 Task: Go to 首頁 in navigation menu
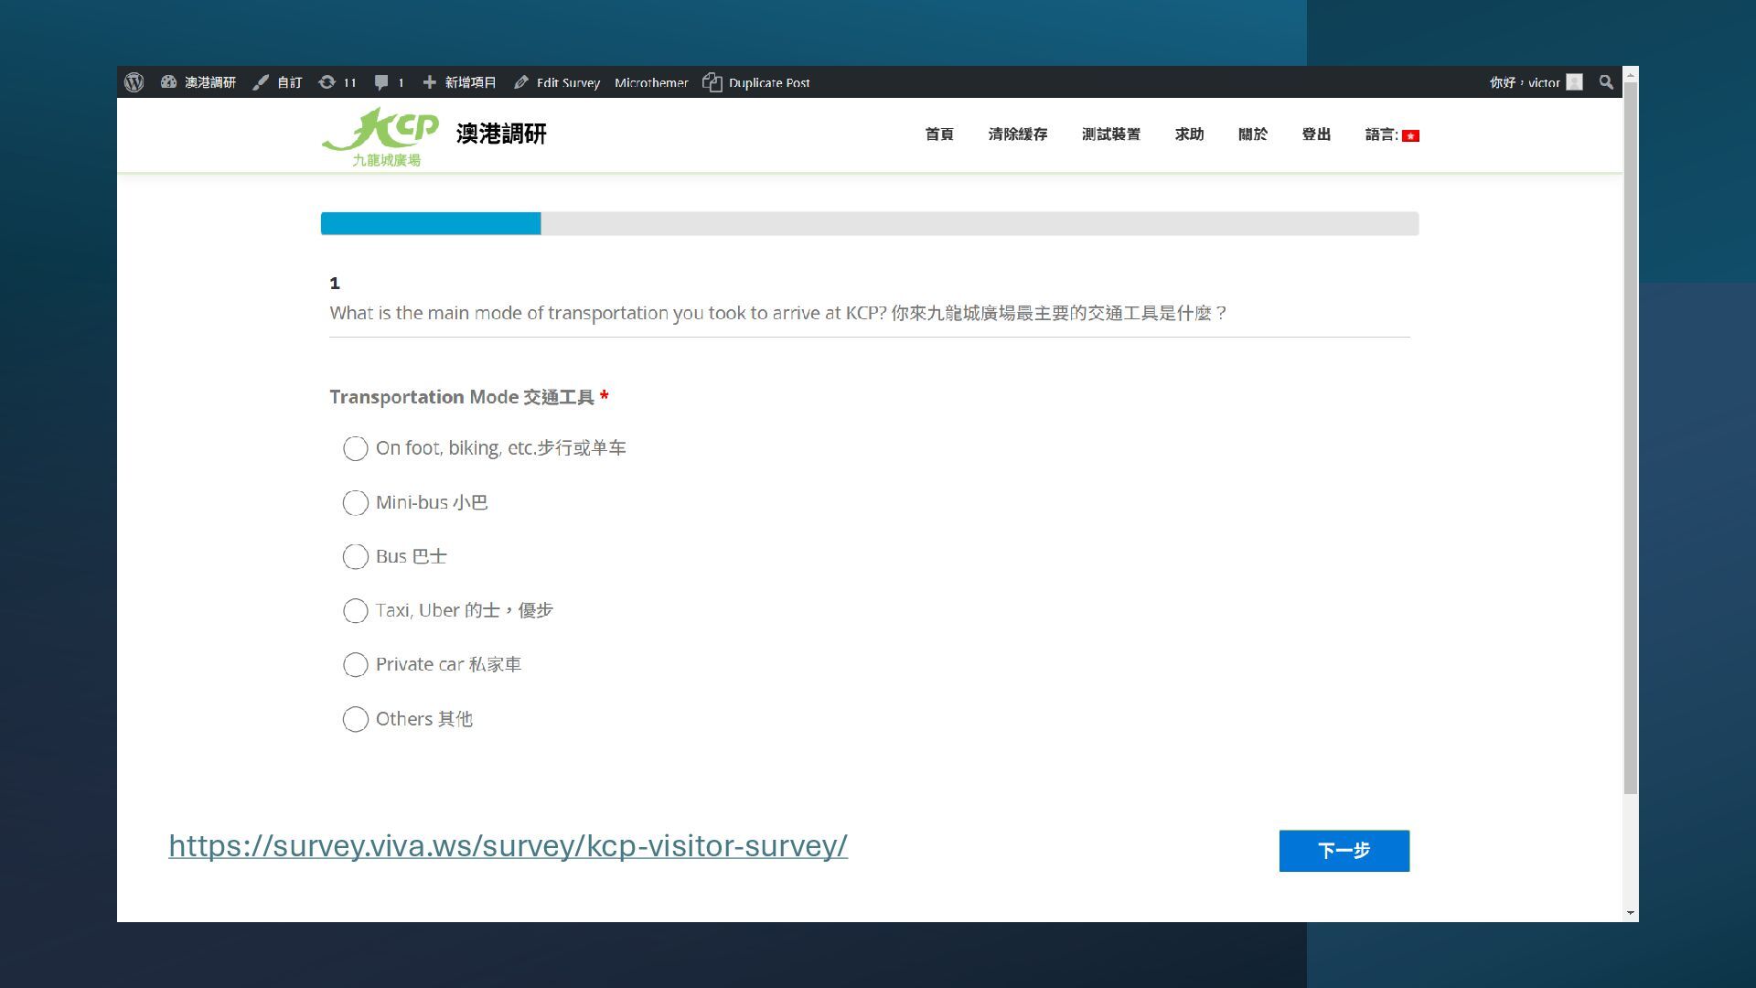tap(939, 134)
